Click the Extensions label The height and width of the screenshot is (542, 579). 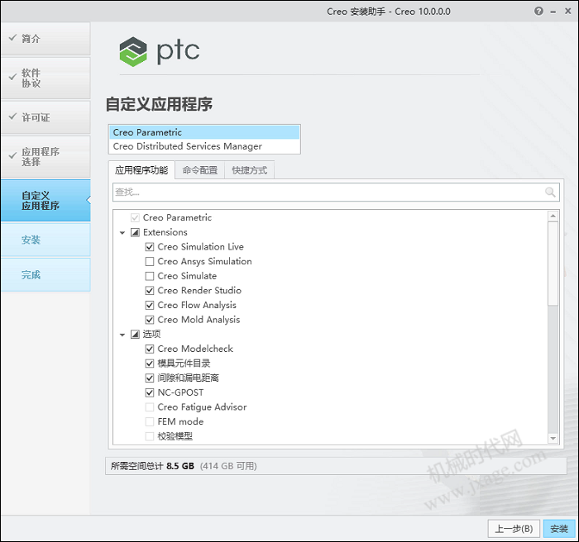pyautogui.click(x=165, y=232)
